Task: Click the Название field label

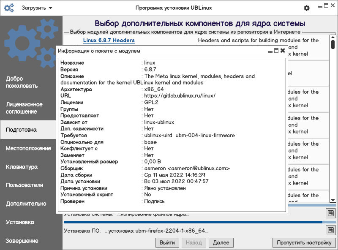Action: click(x=72, y=63)
